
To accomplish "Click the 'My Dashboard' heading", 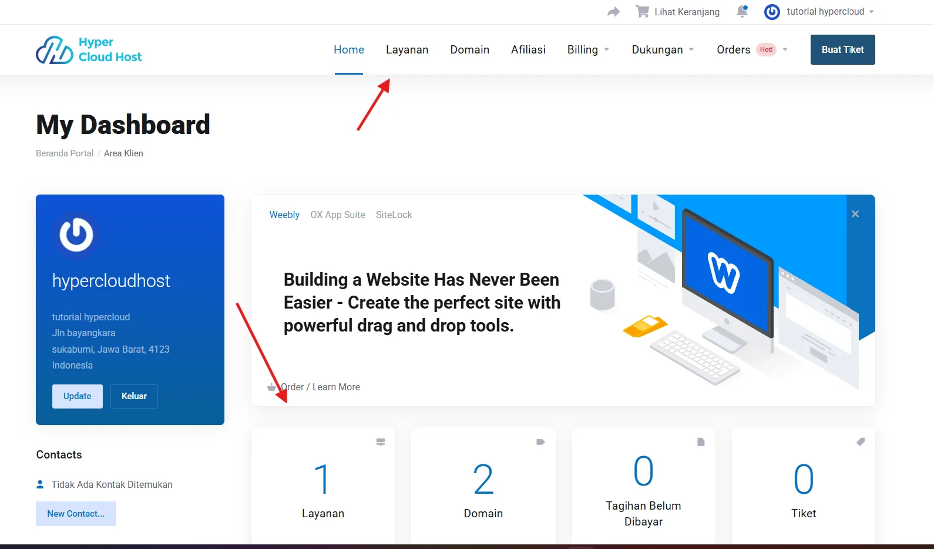I will coord(123,125).
